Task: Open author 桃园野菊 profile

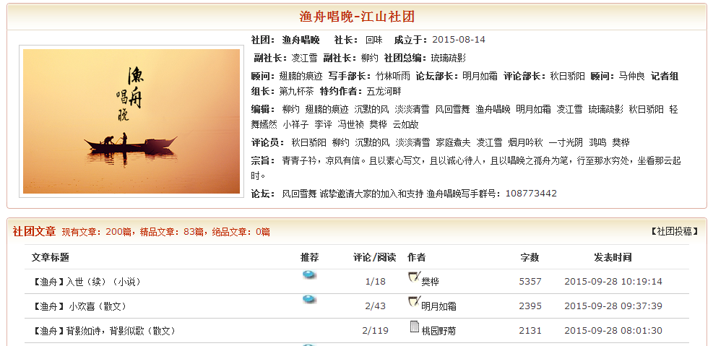Action: tap(438, 331)
